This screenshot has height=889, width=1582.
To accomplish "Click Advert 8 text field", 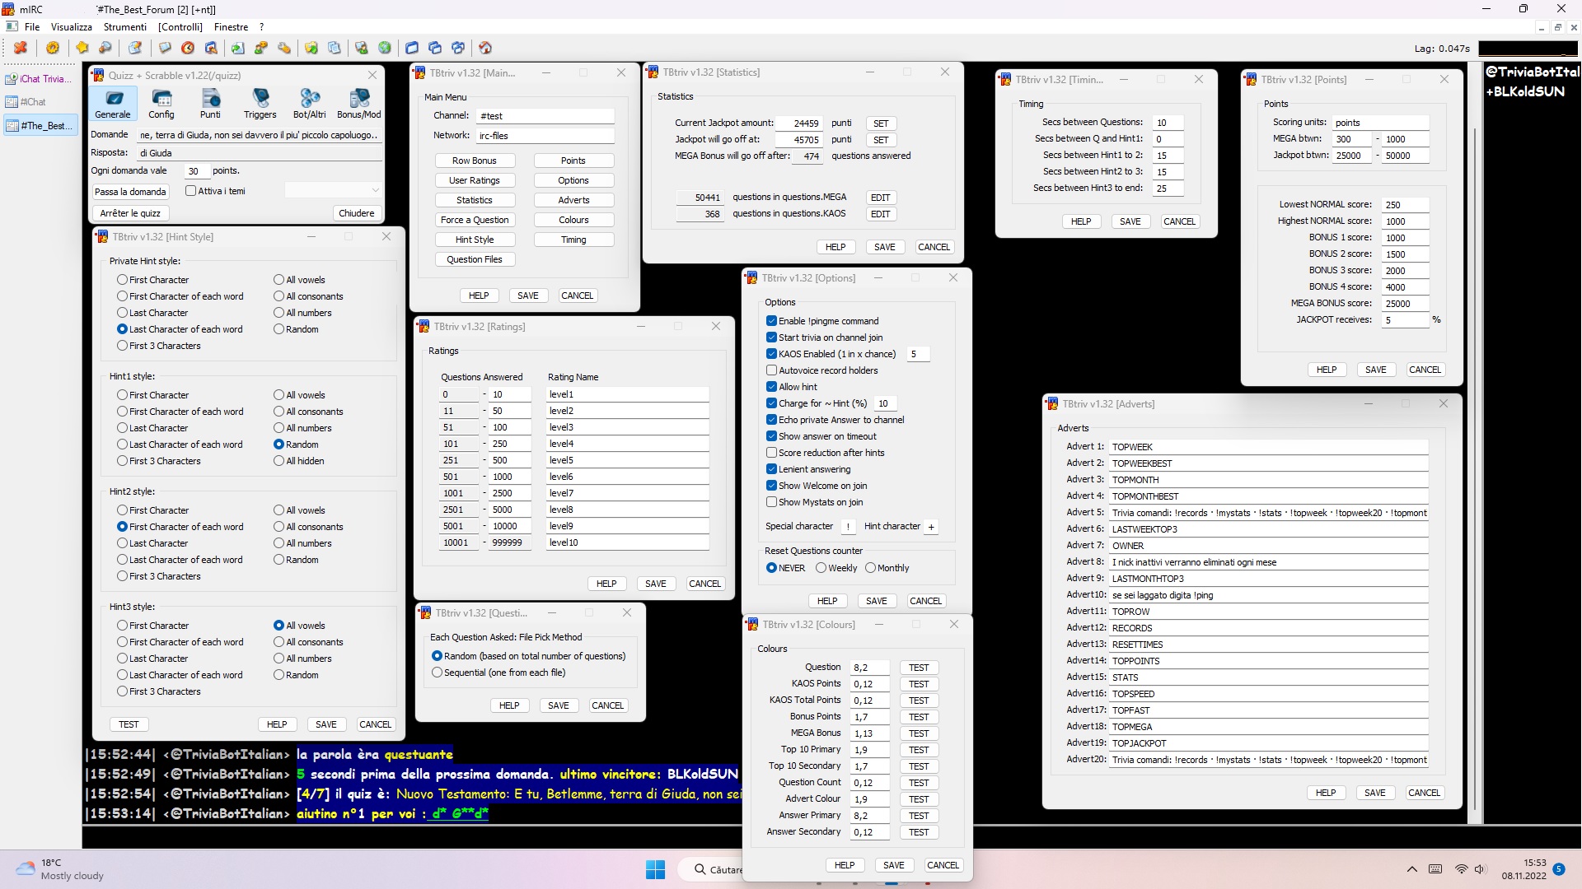I will (x=1269, y=562).
